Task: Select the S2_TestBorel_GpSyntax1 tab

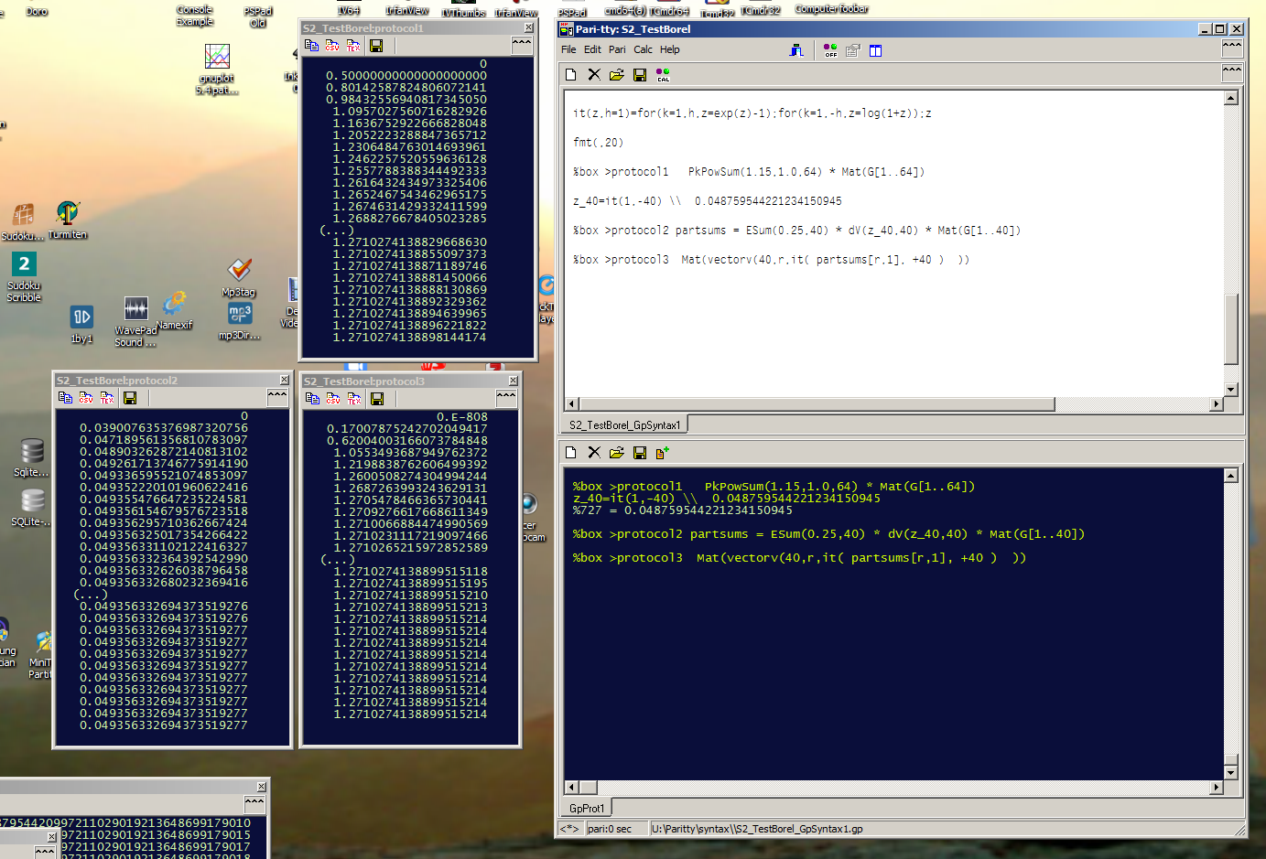Action: point(624,424)
